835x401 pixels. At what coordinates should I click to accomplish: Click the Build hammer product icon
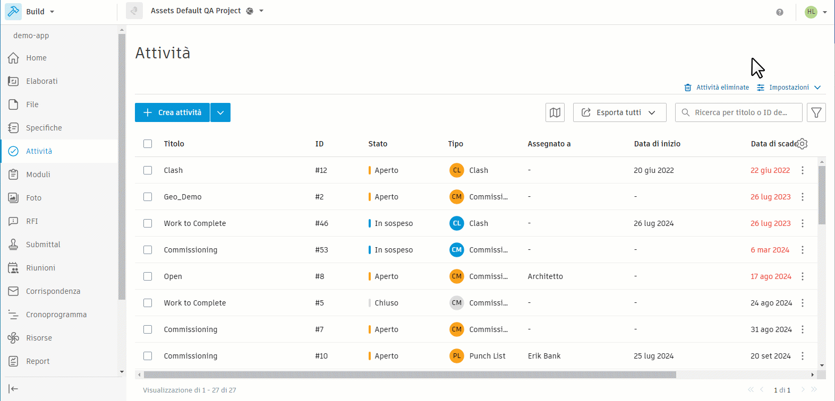pyautogui.click(x=13, y=11)
